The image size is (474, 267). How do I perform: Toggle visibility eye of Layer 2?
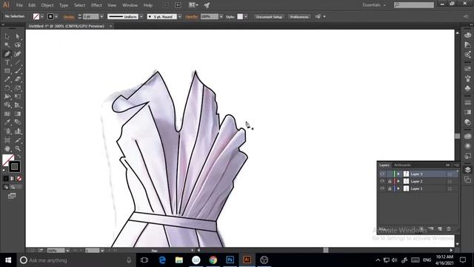pyautogui.click(x=382, y=181)
